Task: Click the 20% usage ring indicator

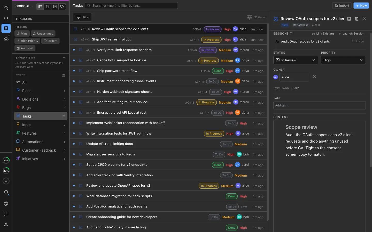Action: tap(6, 171)
